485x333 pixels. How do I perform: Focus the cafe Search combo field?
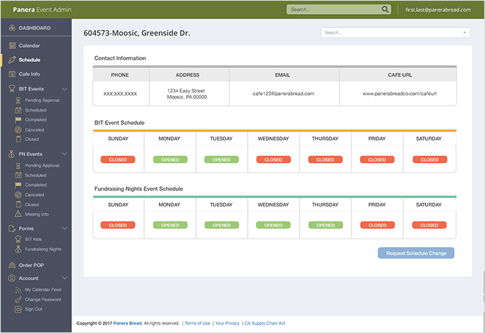[x=395, y=32]
